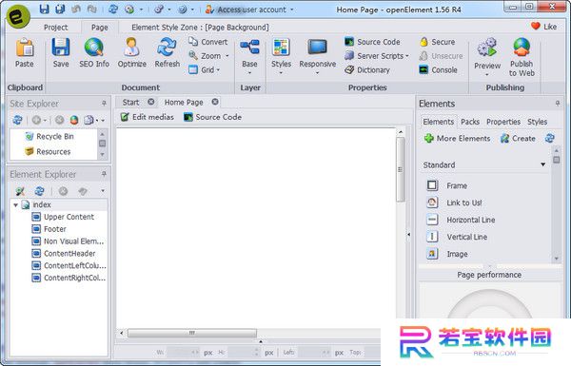Click the first save icon in quick toolbar

[x=44, y=10]
